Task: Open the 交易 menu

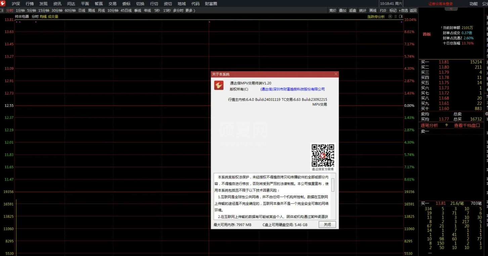Action: click(x=113, y=4)
